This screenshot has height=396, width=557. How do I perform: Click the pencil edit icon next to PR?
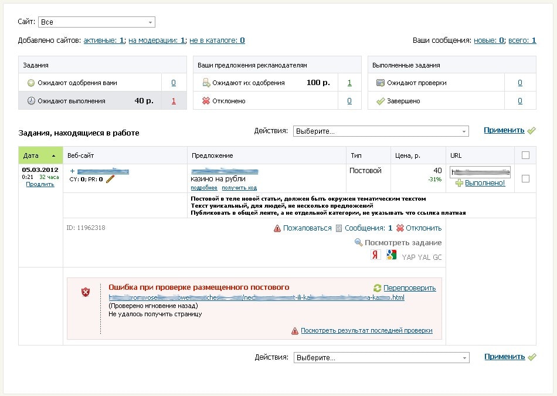(110, 179)
